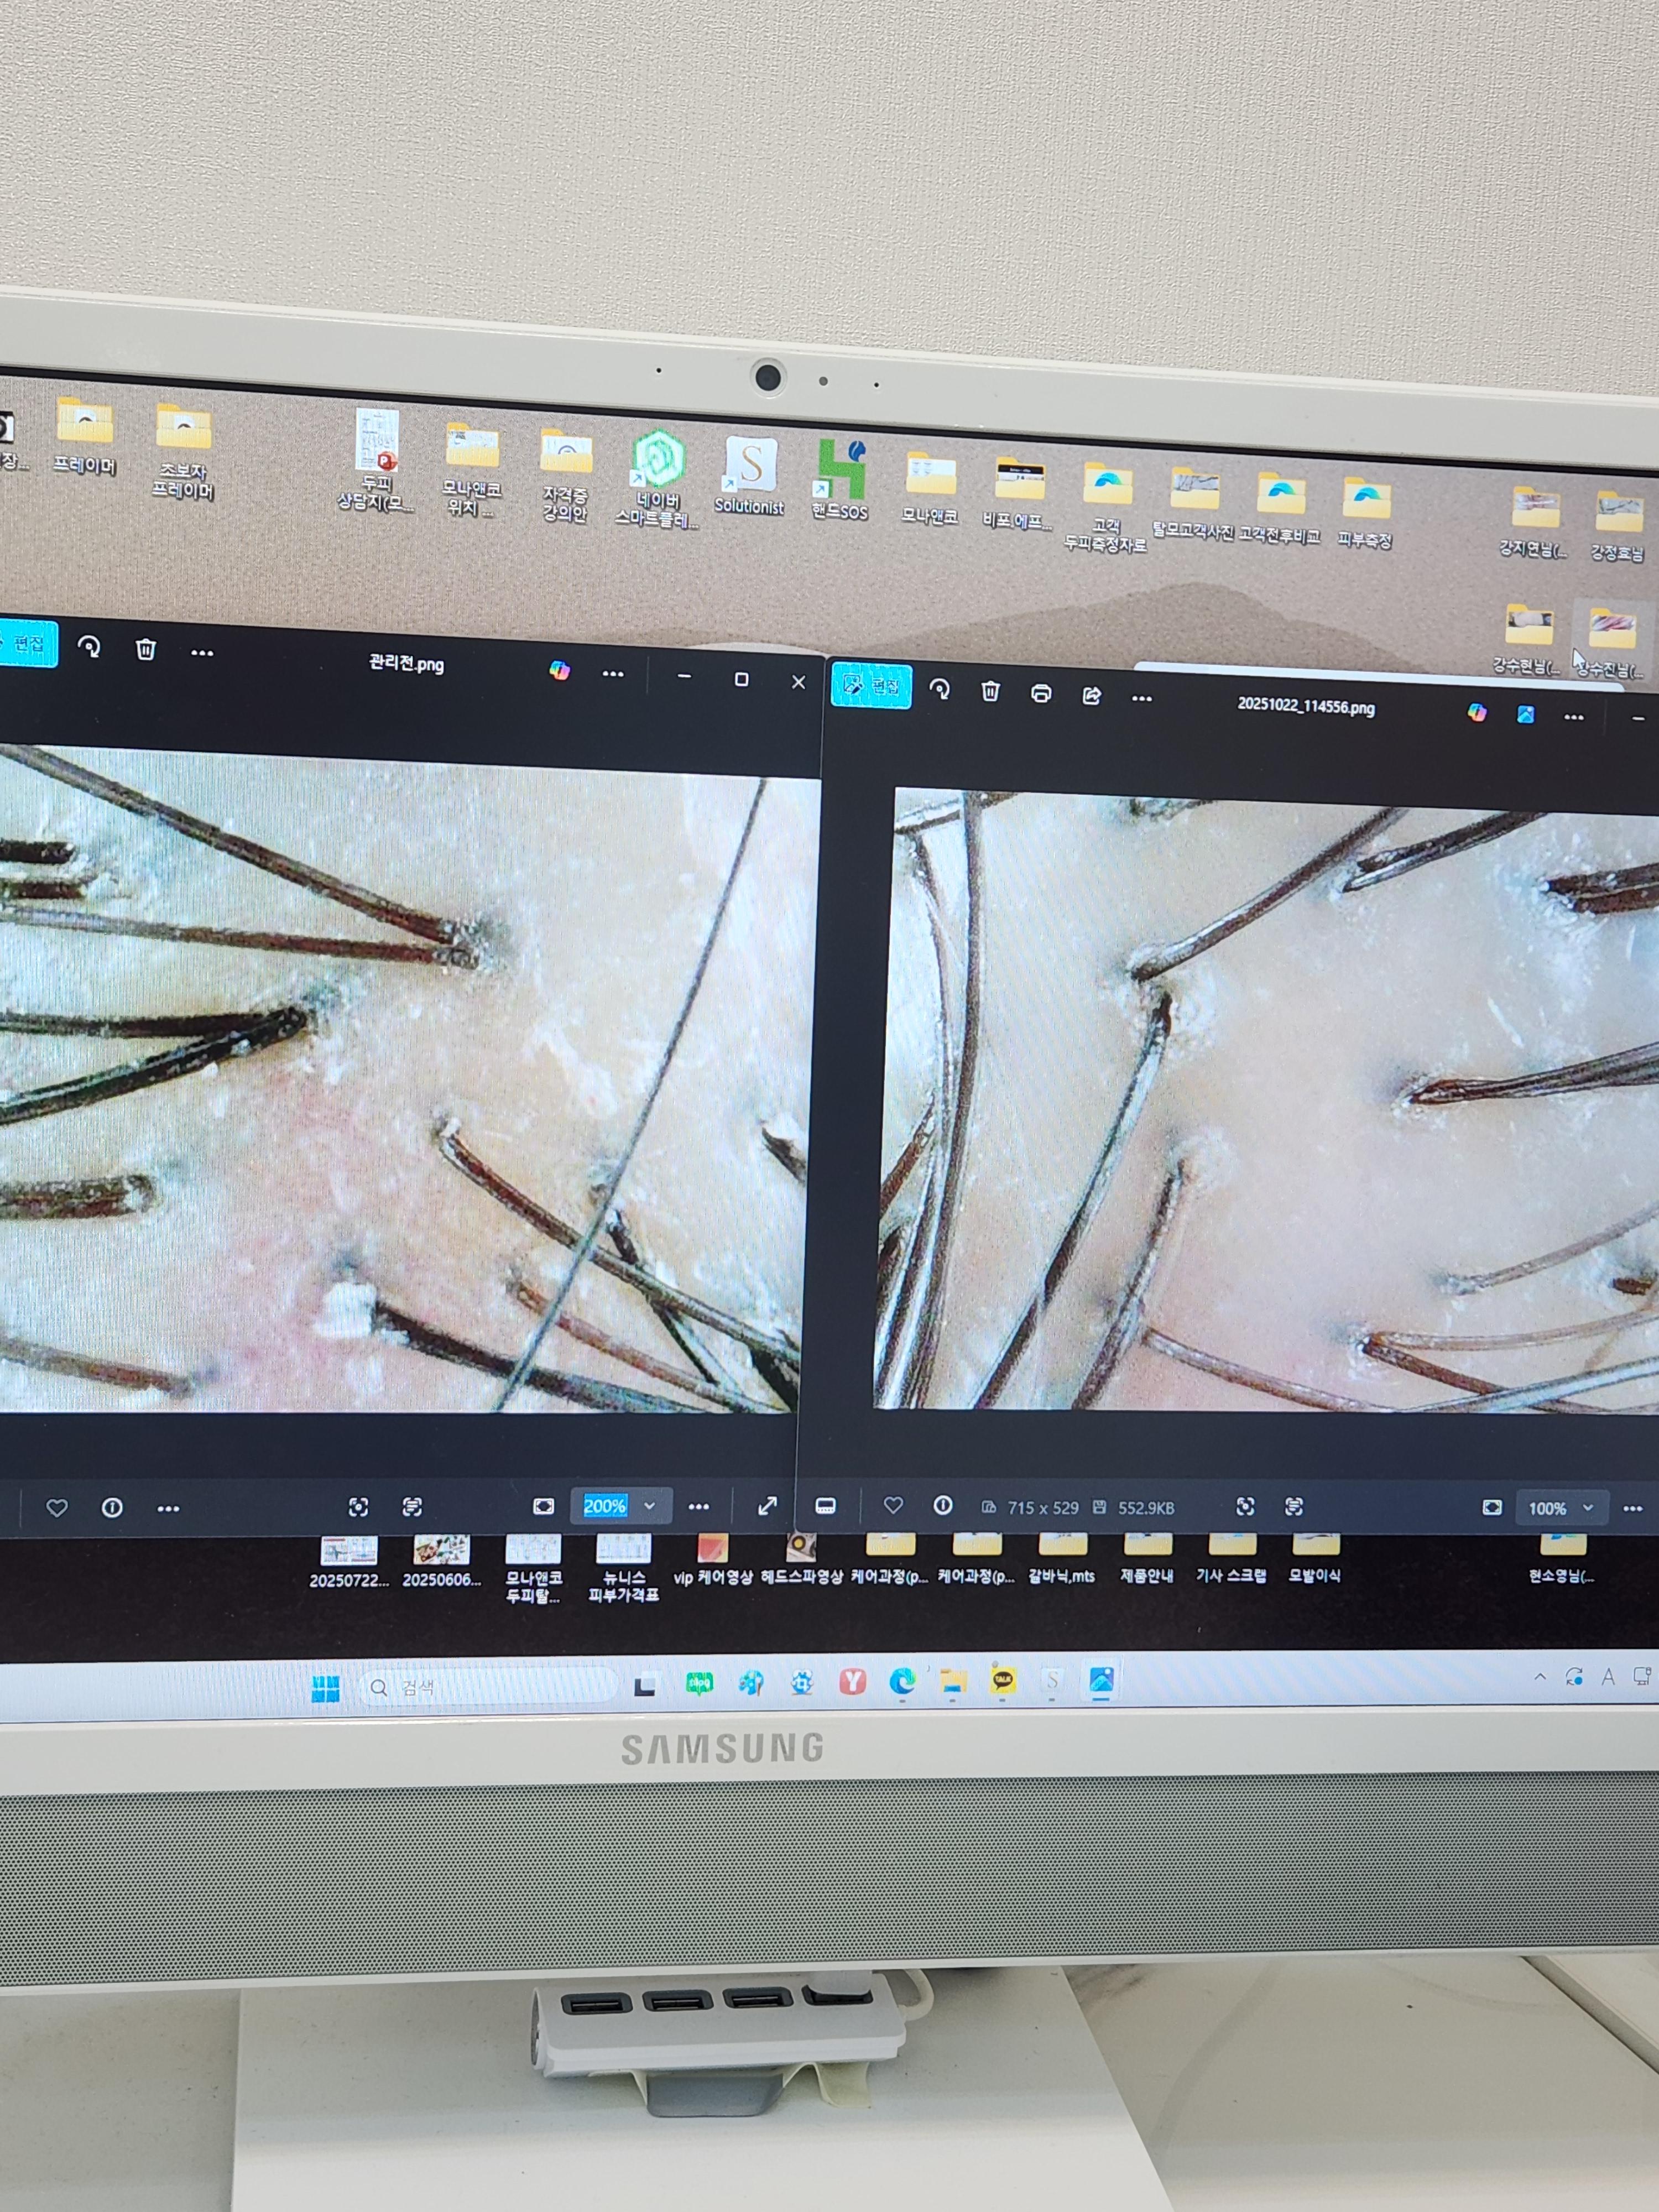
Task: Click the fullscreen expand arrows icon
Action: (767, 1506)
